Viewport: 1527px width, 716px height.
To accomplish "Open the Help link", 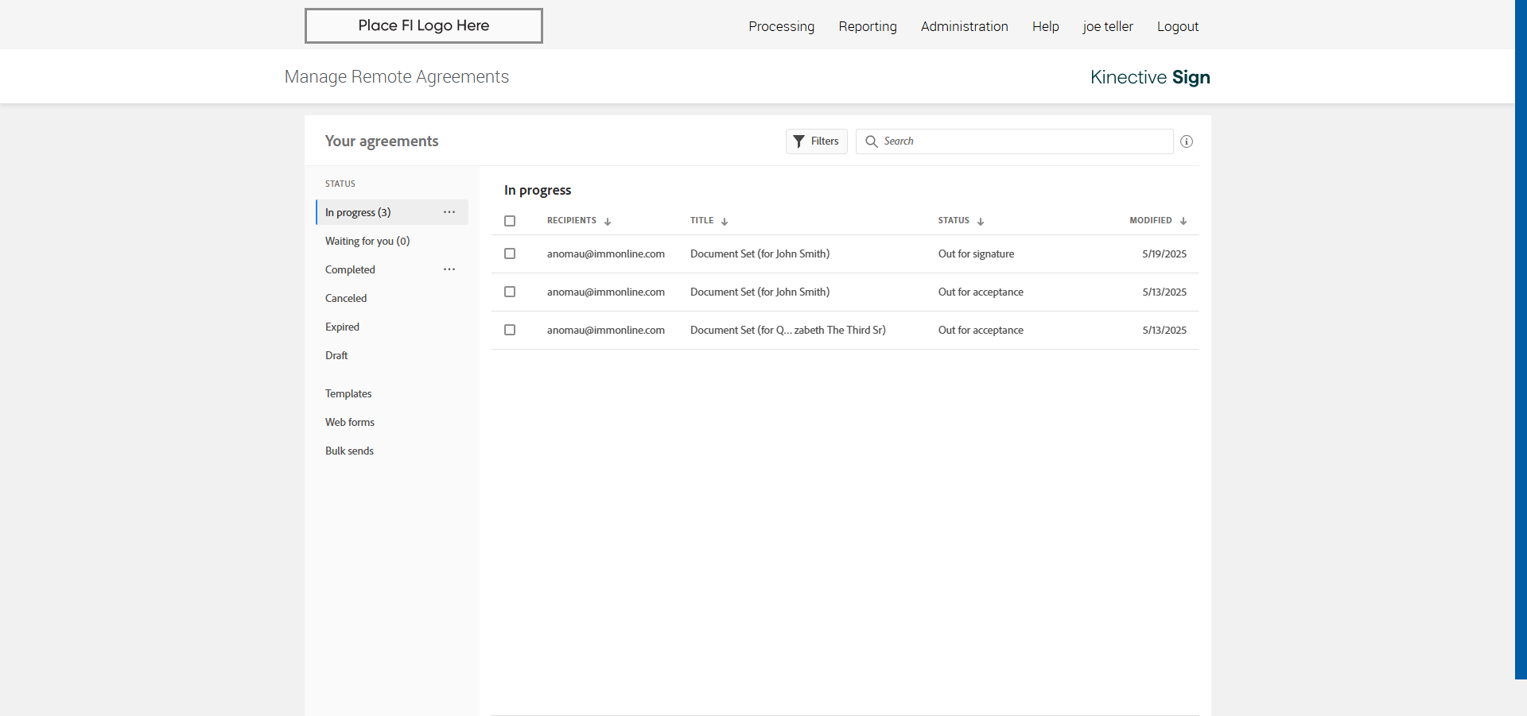I will pyautogui.click(x=1045, y=26).
